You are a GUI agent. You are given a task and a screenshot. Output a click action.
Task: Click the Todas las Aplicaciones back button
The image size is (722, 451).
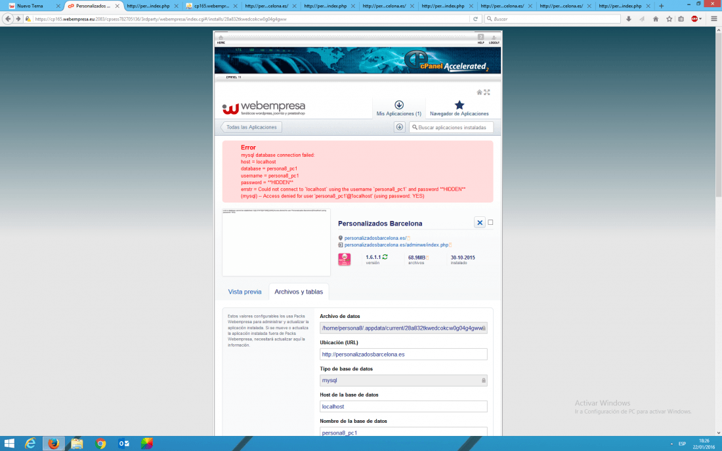pyautogui.click(x=251, y=127)
